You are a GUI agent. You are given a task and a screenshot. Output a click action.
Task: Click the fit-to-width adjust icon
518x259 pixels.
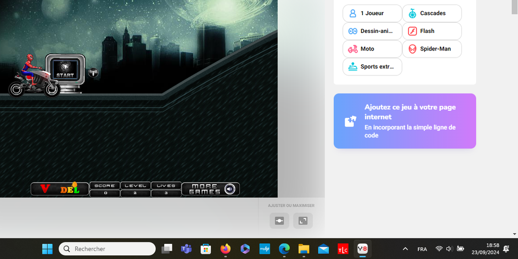tap(279, 221)
